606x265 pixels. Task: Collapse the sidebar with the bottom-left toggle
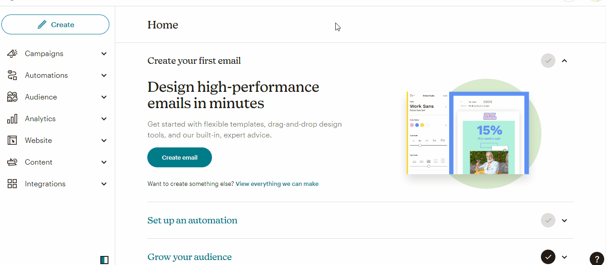click(105, 260)
